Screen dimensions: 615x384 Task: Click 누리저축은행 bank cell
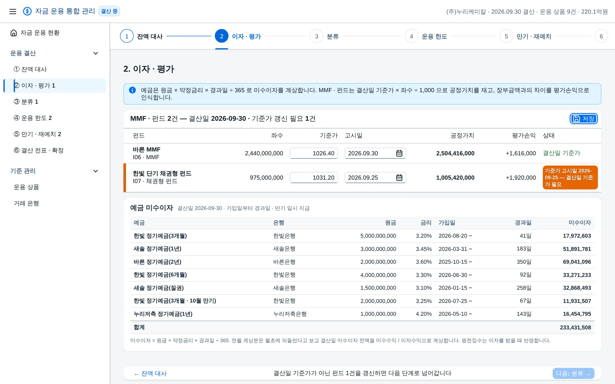pyautogui.click(x=290, y=314)
